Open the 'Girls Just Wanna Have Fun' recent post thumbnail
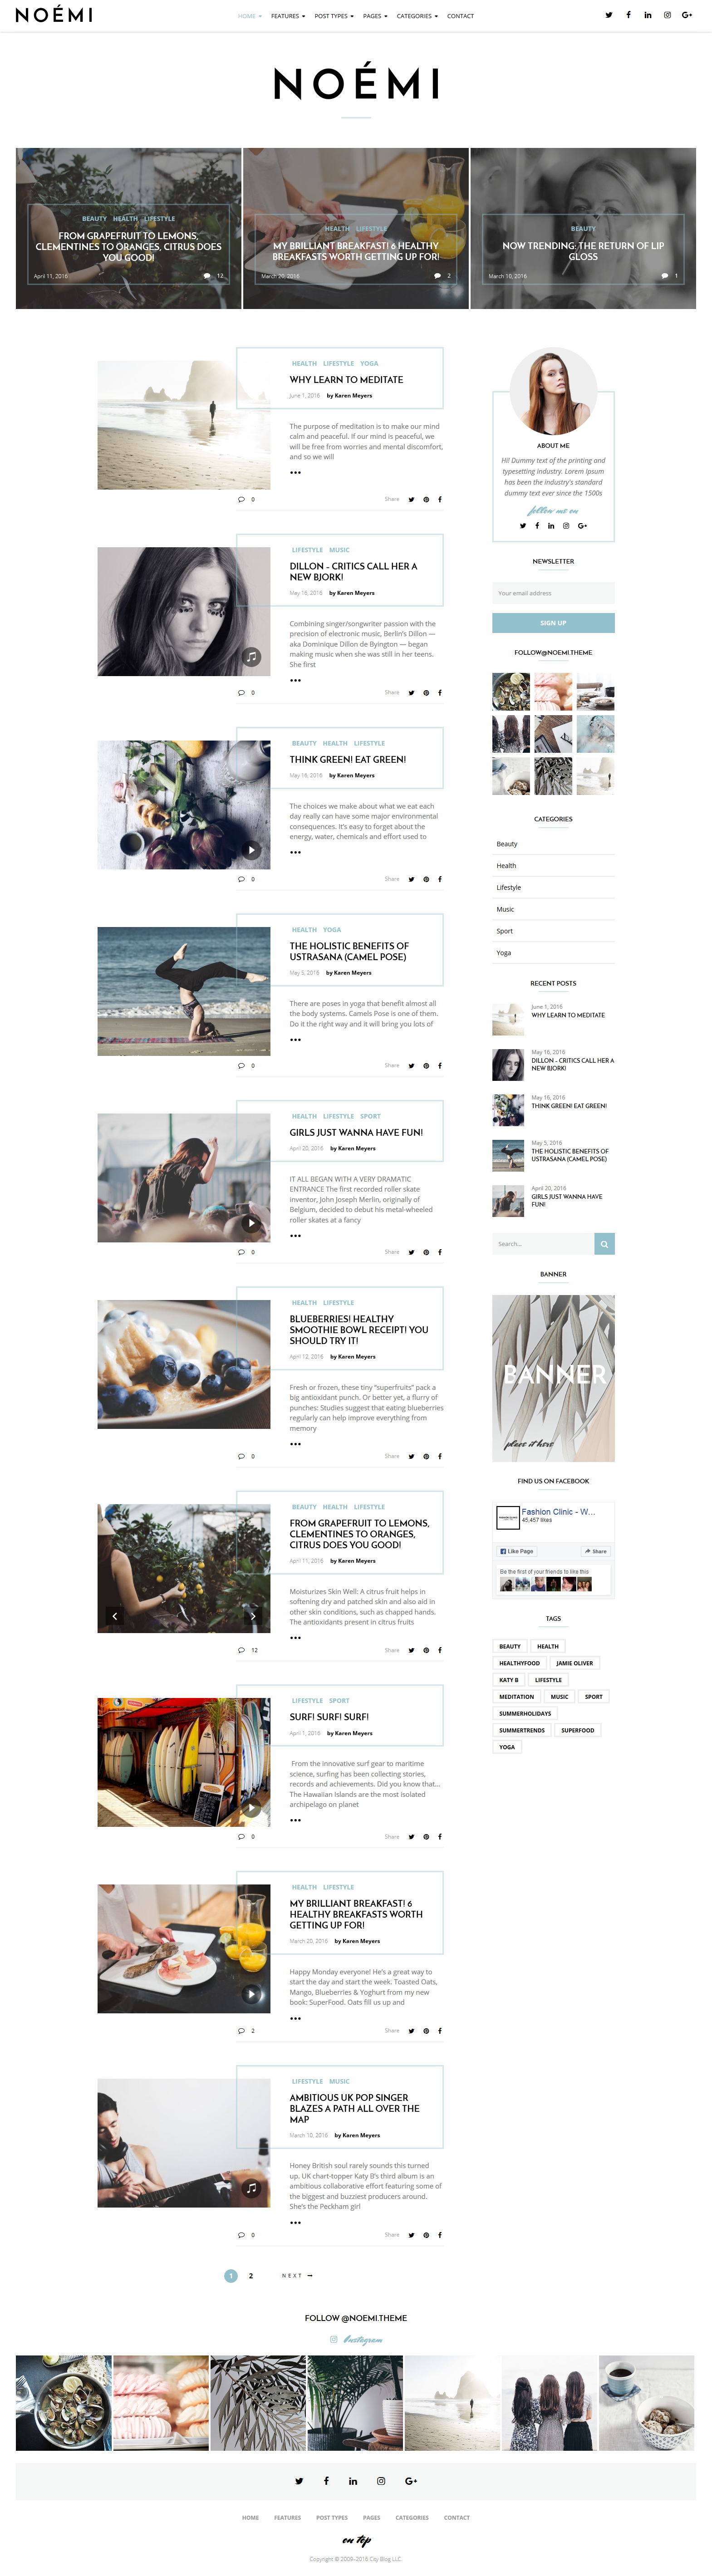Viewport: 712px width, 2576px height. click(508, 1200)
